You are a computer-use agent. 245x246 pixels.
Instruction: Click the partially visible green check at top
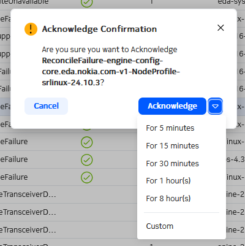(87, 3)
